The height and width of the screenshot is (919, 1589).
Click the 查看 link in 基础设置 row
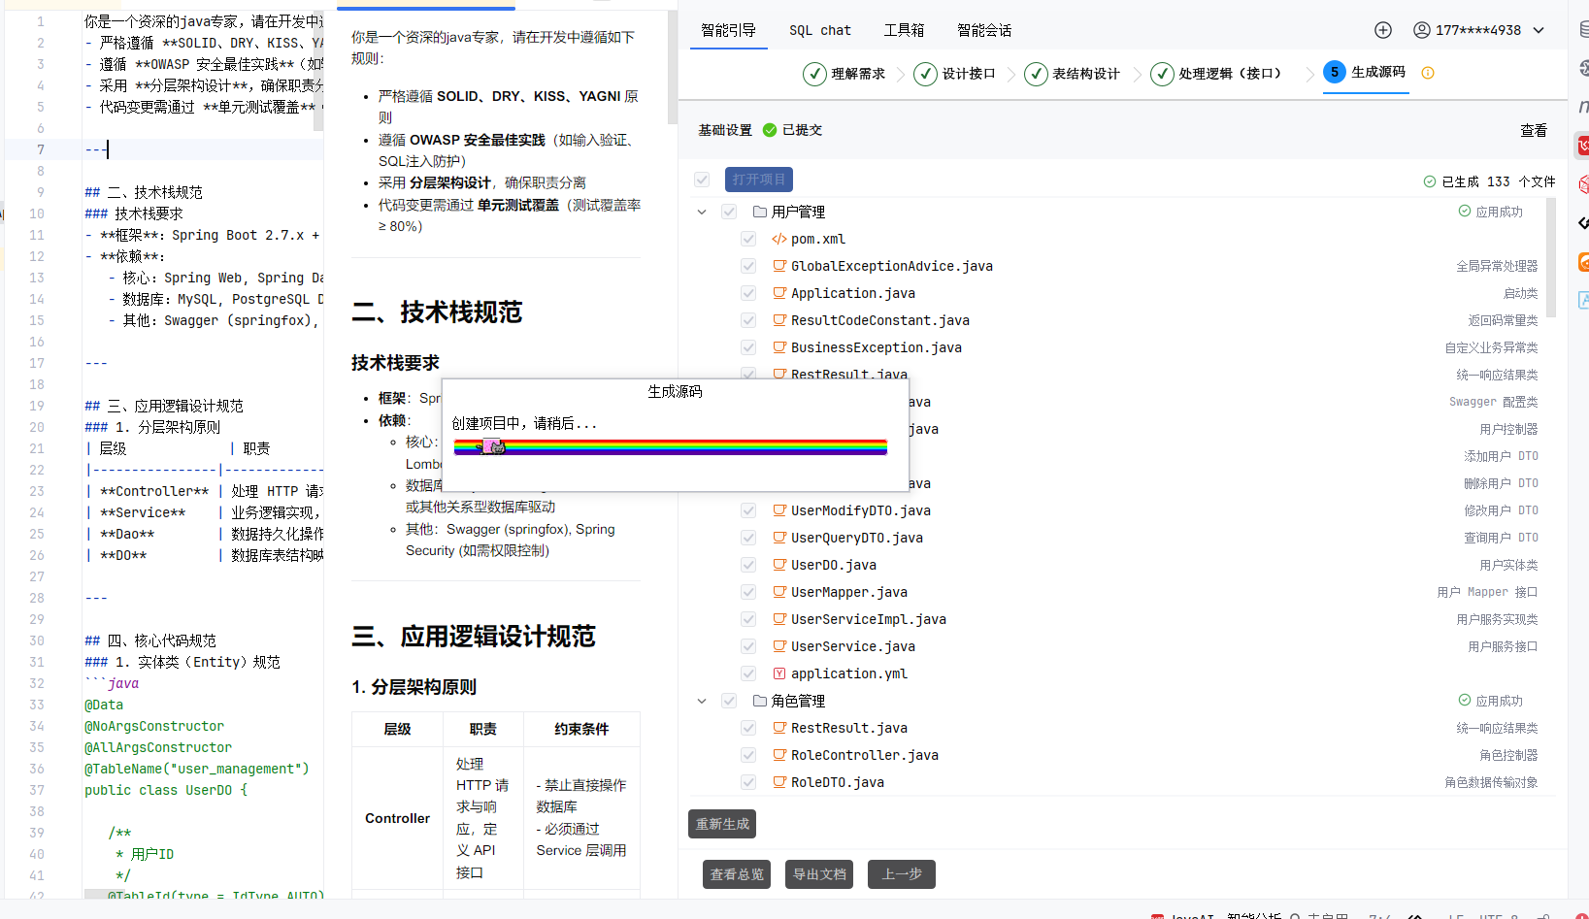(x=1534, y=130)
